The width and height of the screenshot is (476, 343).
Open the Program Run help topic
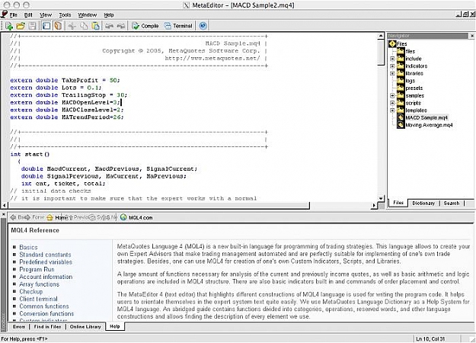tap(37, 270)
